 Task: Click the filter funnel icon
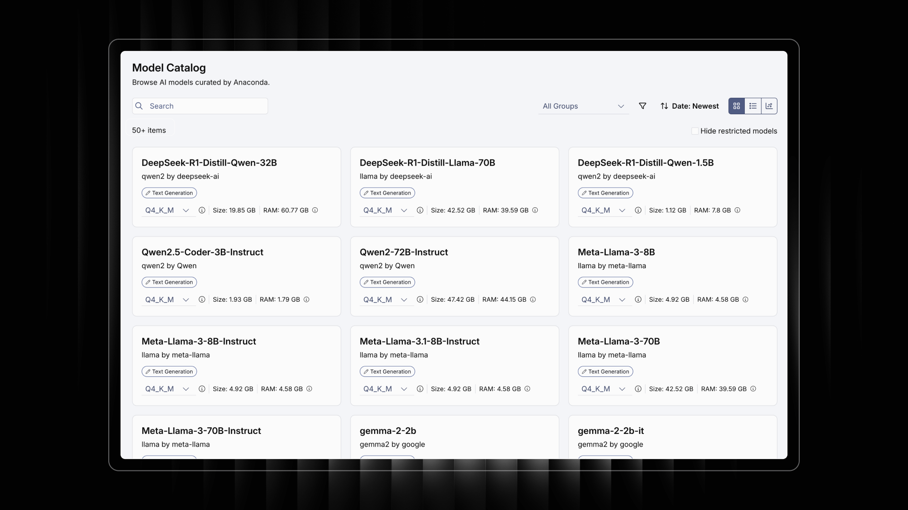pyautogui.click(x=642, y=106)
